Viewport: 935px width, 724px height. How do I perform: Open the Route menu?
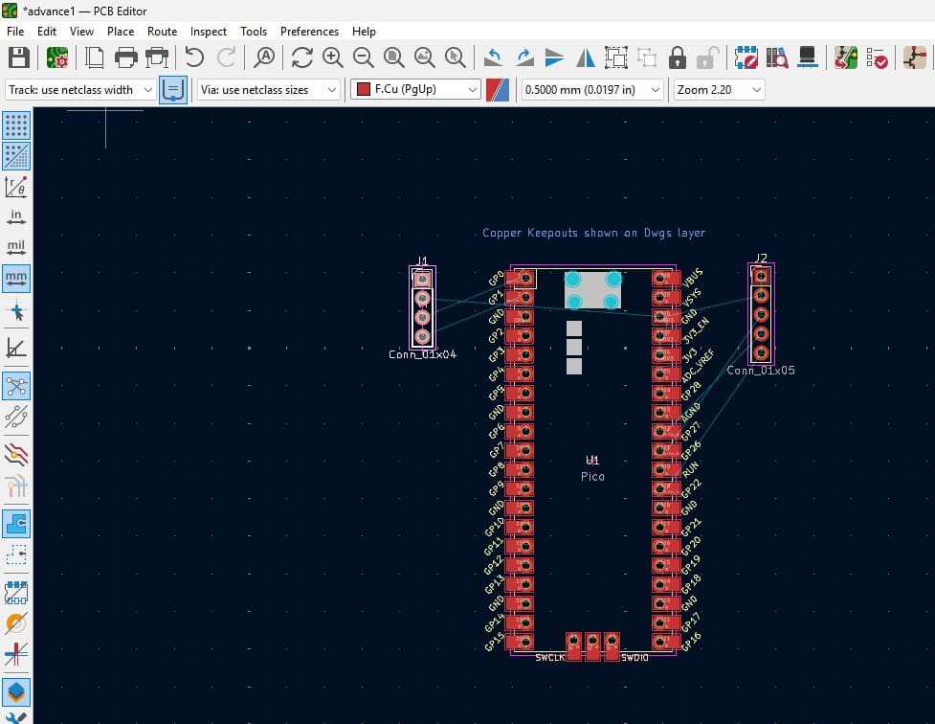tap(162, 32)
